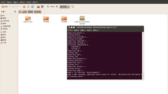Viewport: 168px width, 94px height.
Task: Select 软盘驱动器 in the sidebar
Action: (x=6, y=26)
